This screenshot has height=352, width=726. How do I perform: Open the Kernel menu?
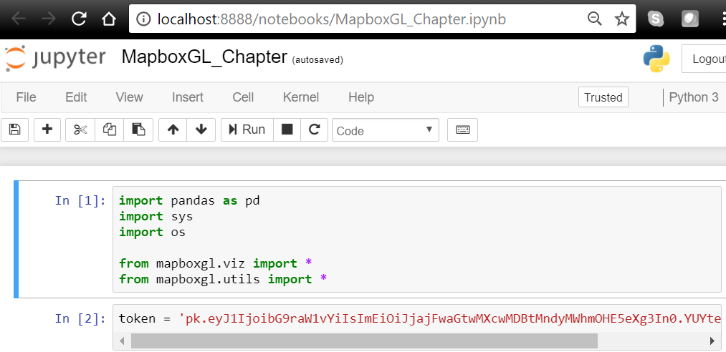pos(301,97)
